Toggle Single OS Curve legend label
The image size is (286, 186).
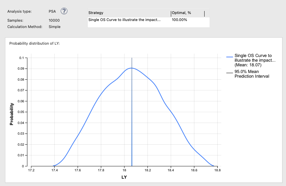(255, 60)
